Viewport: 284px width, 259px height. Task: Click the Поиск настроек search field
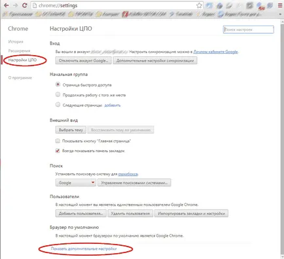click(249, 30)
